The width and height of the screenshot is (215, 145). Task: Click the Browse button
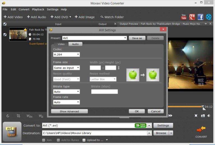pos(161,133)
